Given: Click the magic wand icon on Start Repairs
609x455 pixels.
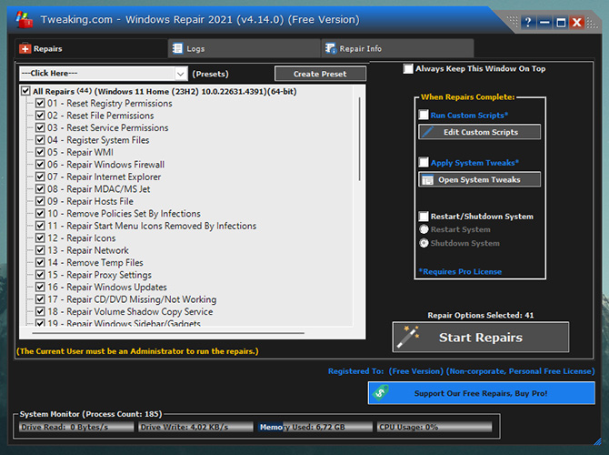Looking at the screenshot, I should click(408, 337).
